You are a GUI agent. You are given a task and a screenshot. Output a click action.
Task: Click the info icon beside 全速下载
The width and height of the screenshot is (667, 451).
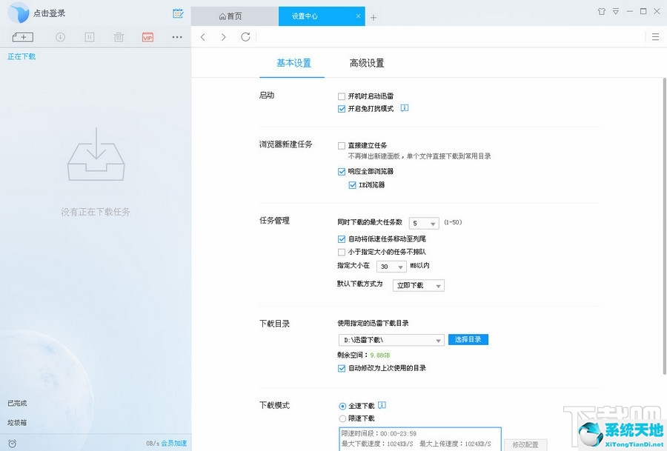[x=382, y=405]
